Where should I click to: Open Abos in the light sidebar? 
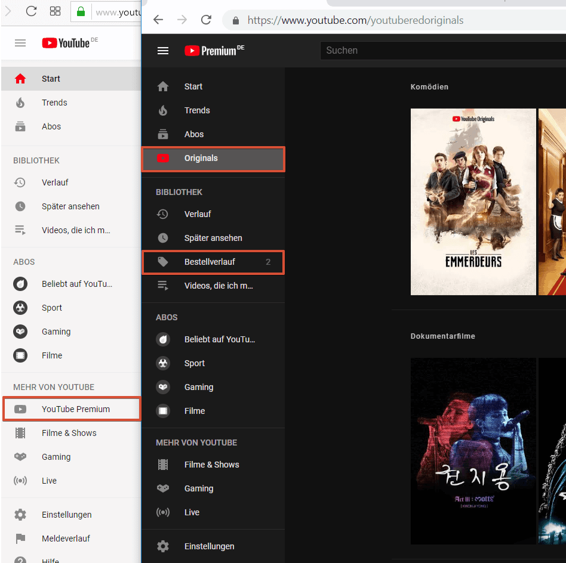coord(71,126)
